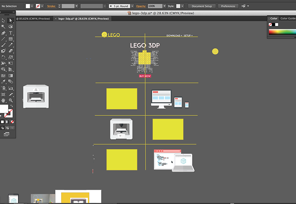Select the Paintbrush tool
Image resolution: width=296 pixels, height=204 pixels.
(x=3, y=45)
